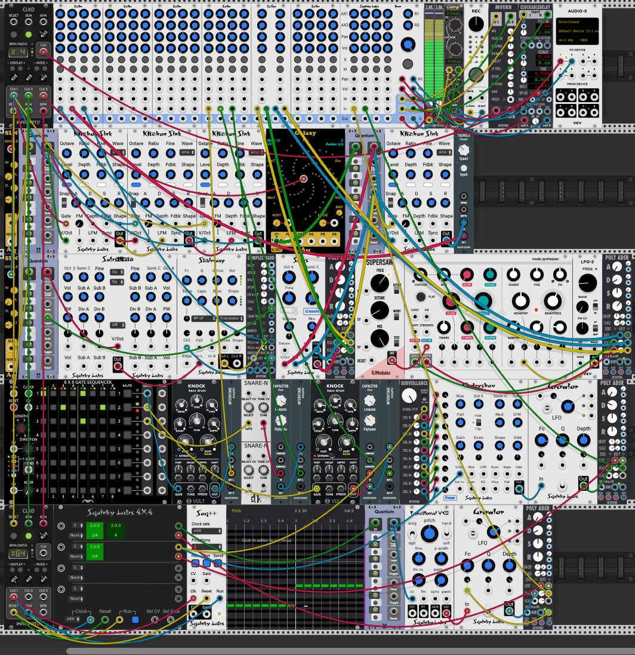Click the Capacitor Lowpass knob beside SNARE-N
This screenshot has width=635, height=655.
click(x=280, y=401)
